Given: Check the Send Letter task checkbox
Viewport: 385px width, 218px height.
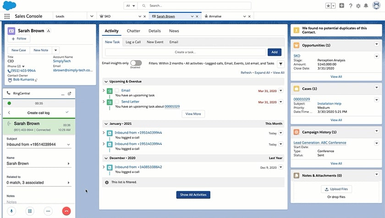Looking at the screenshot, I should coord(117,101).
